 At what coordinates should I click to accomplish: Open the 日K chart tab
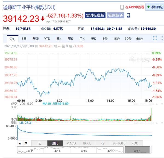[x=59, y=39]
